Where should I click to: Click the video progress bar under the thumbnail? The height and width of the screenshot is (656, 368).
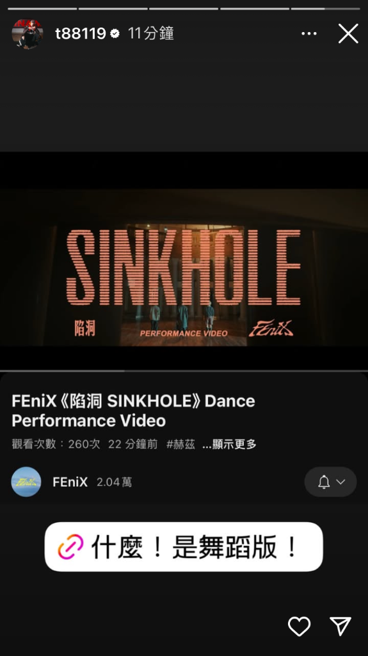coord(184,371)
